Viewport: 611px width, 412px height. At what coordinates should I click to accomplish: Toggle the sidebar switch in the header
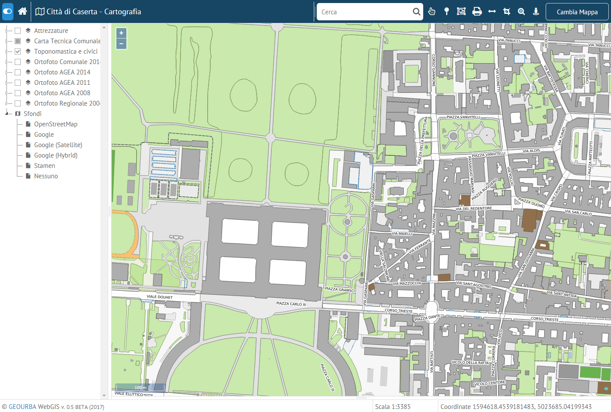(7, 12)
